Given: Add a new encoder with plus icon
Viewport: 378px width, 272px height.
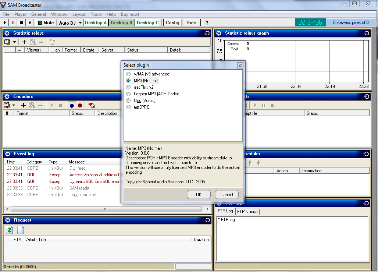Looking at the screenshot, I should tap(24, 105).
